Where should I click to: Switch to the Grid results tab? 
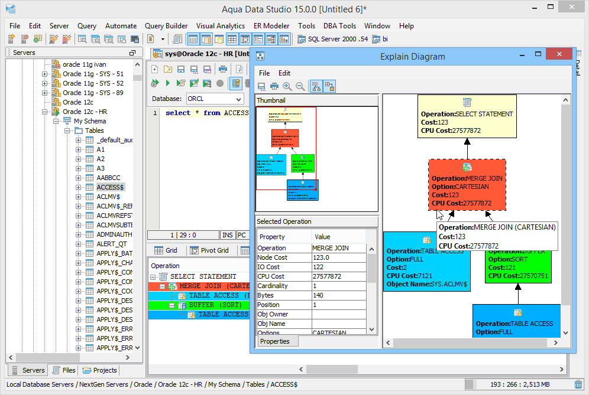coord(166,250)
